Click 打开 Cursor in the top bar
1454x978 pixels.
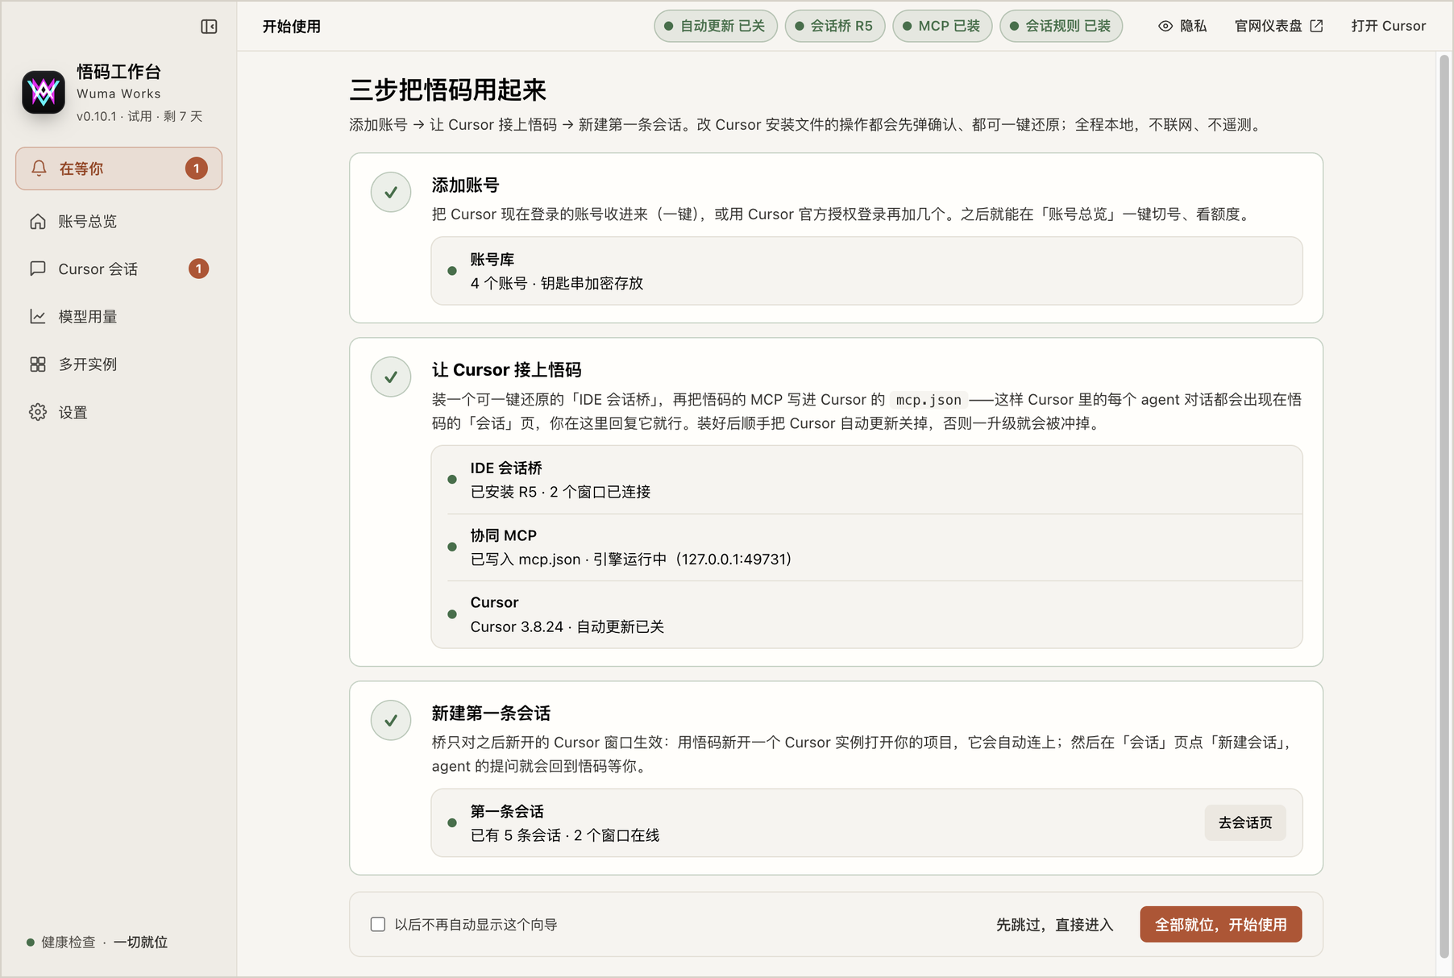(1389, 26)
